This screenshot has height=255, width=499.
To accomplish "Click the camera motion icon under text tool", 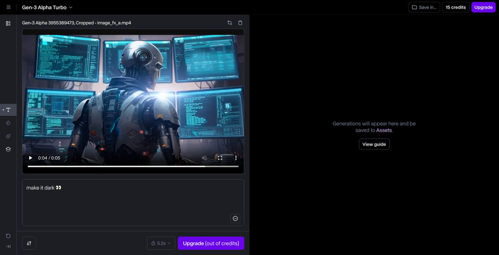I will tap(8, 123).
